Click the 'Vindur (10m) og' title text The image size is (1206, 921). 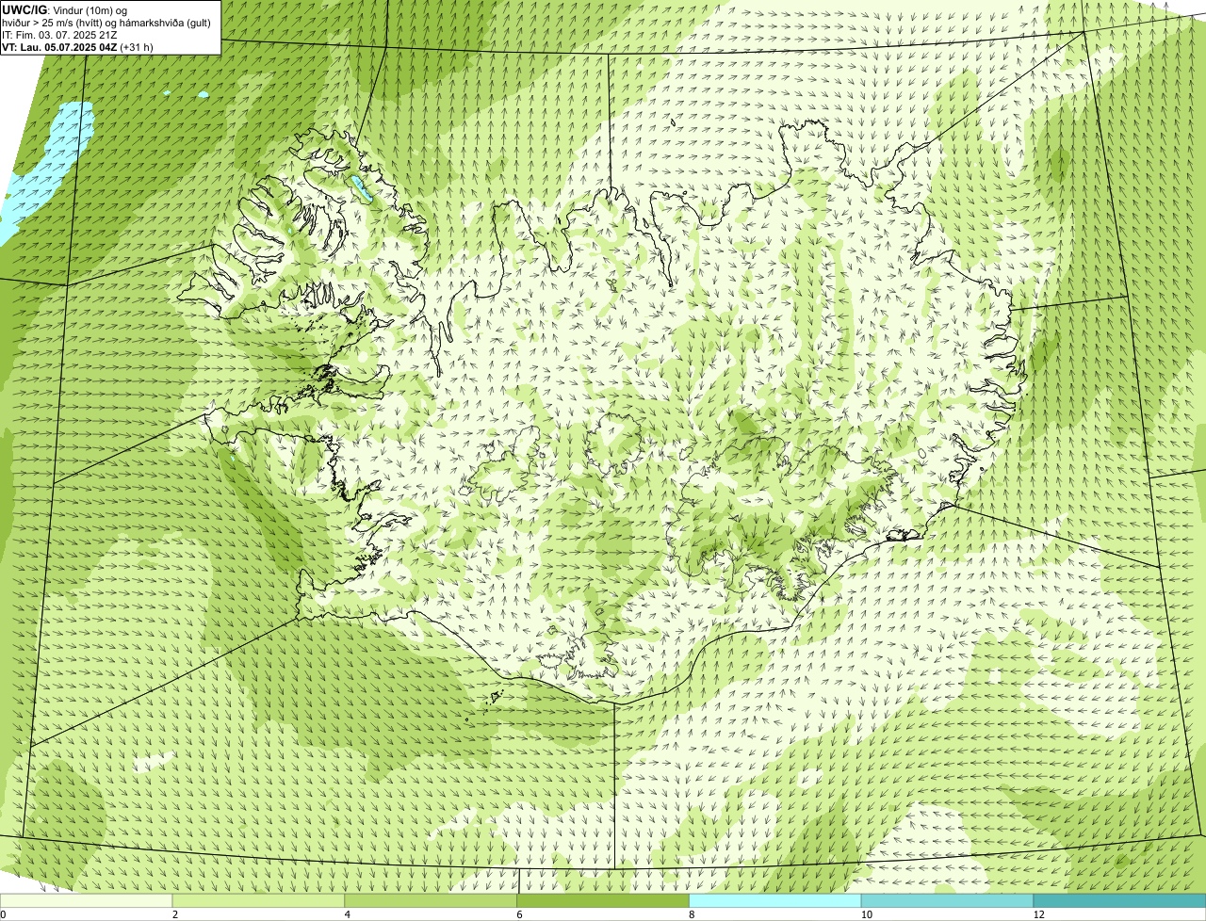tap(90, 10)
